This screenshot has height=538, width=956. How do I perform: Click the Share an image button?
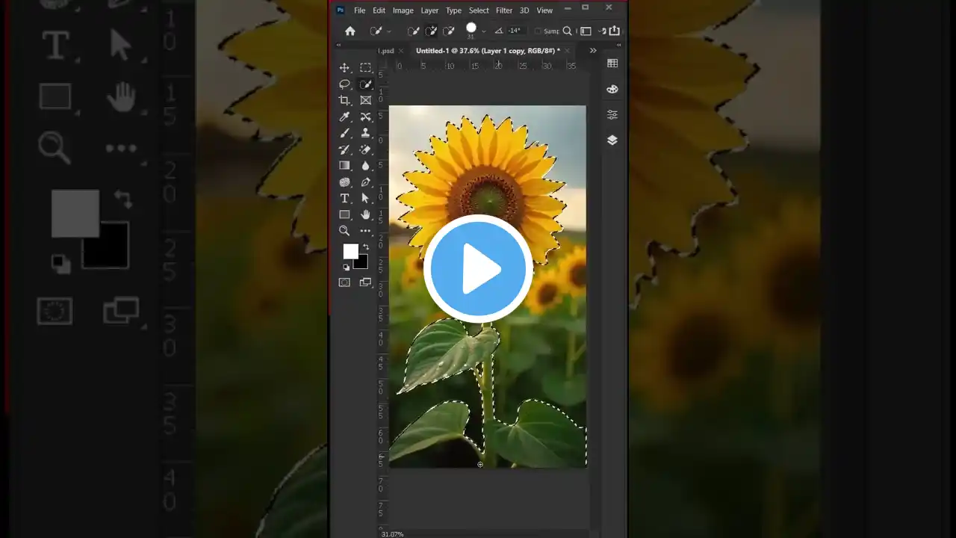click(614, 31)
